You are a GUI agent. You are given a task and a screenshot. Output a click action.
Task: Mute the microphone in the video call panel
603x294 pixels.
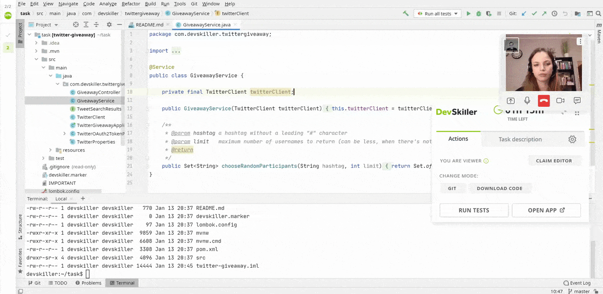pyautogui.click(x=527, y=100)
